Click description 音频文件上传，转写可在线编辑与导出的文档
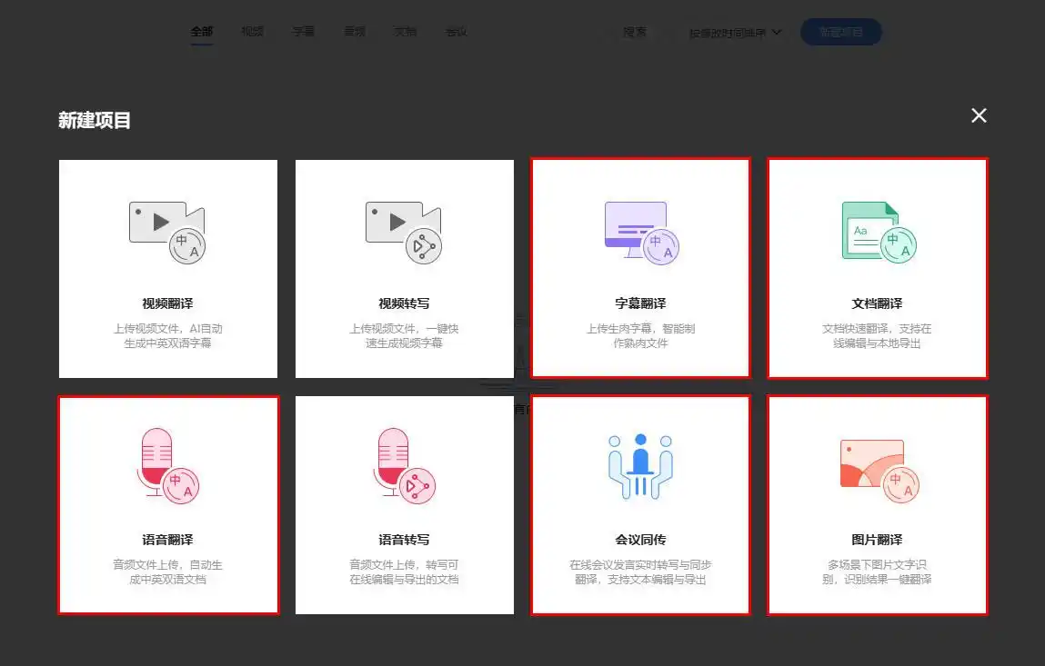The width and height of the screenshot is (1045, 666). pos(404,572)
